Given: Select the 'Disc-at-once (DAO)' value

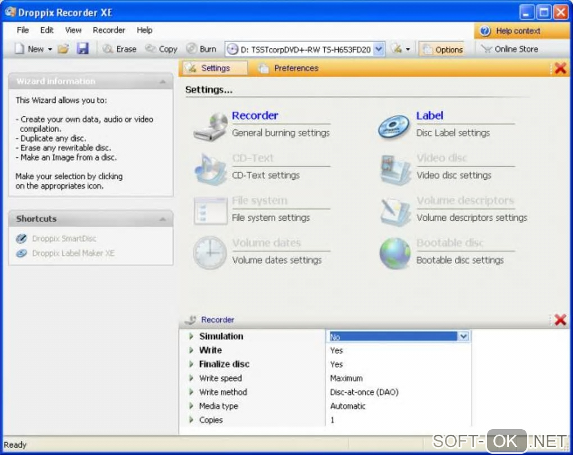Looking at the screenshot, I should click(364, 392).
